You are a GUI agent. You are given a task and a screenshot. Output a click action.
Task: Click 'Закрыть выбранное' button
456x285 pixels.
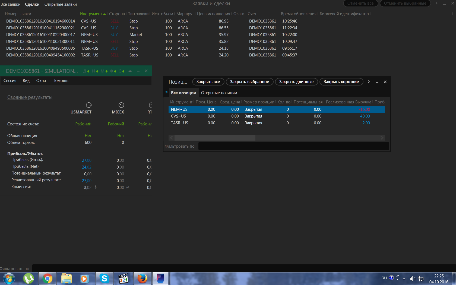point(249,82)
